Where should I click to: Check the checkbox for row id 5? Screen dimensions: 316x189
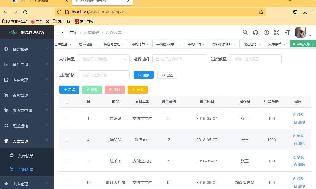[67, 161]
